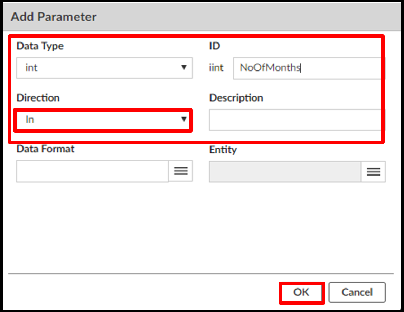Confirm the parameter with OK

point(301,292)
